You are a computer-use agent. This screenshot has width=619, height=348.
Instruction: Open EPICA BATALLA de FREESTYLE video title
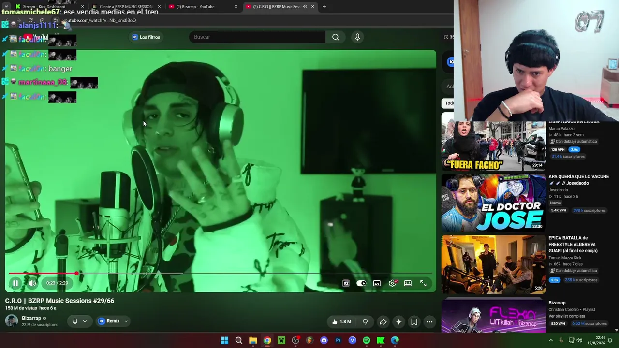coord(573,245)
